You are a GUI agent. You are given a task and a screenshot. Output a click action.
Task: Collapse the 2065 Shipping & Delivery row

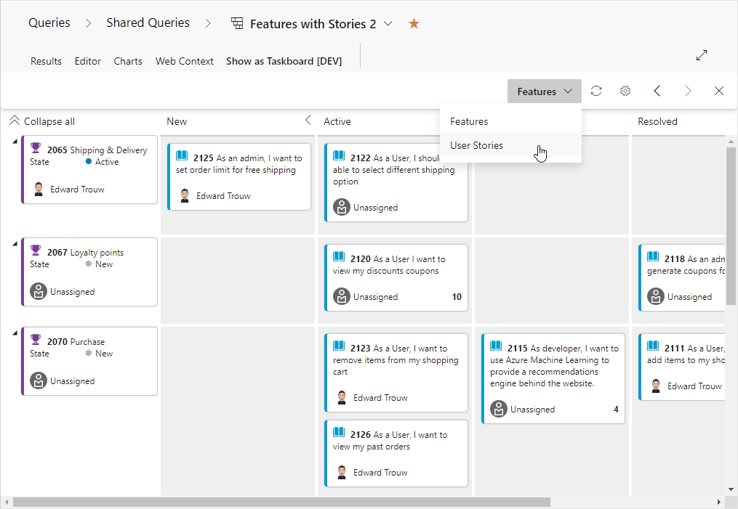click(x=15, y=141)
